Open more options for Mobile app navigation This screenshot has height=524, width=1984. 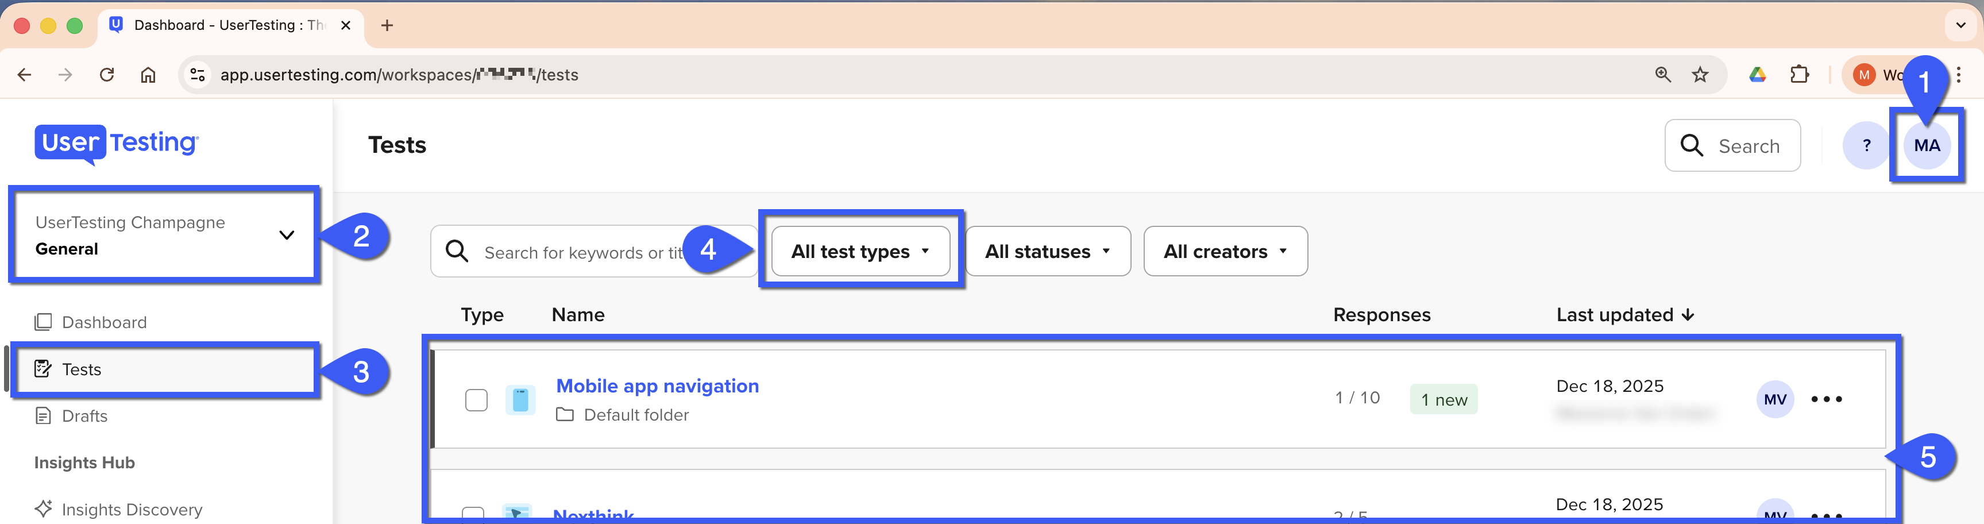(x=1826, y=399)
